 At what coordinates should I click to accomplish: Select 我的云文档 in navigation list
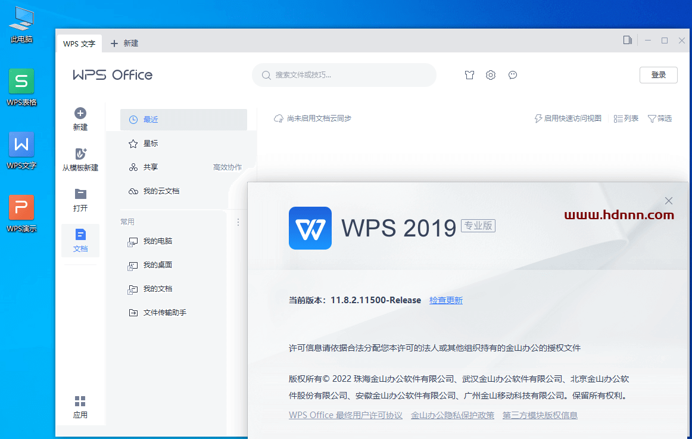[161, 191]
